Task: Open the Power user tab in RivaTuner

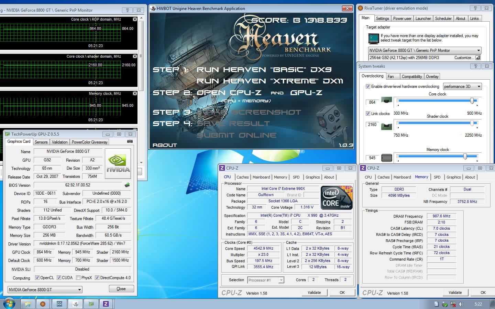Action: [402, 19]
